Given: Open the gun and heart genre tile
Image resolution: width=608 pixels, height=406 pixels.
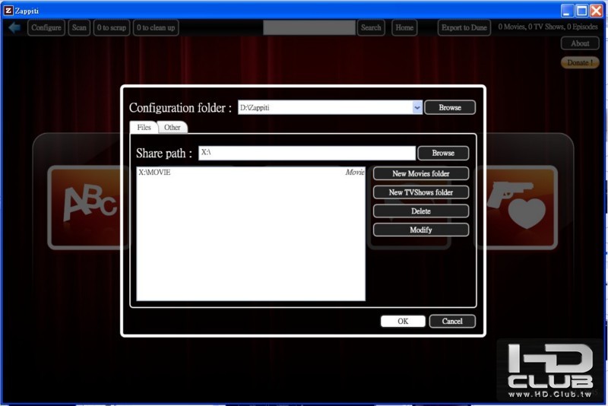Looking at the screenshot, I should click(x=518, y=208).
